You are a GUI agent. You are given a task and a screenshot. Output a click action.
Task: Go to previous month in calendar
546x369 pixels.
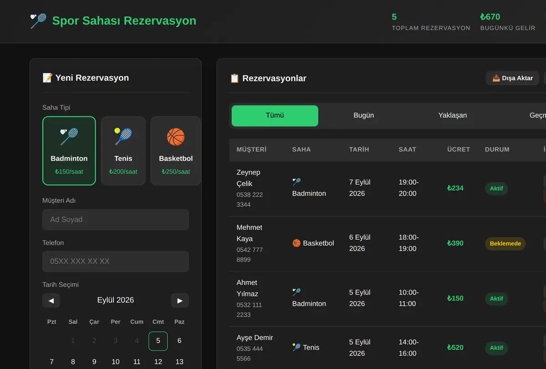(x=51, y=300)
